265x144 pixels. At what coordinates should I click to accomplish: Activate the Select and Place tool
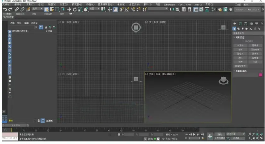coord(86,9)
